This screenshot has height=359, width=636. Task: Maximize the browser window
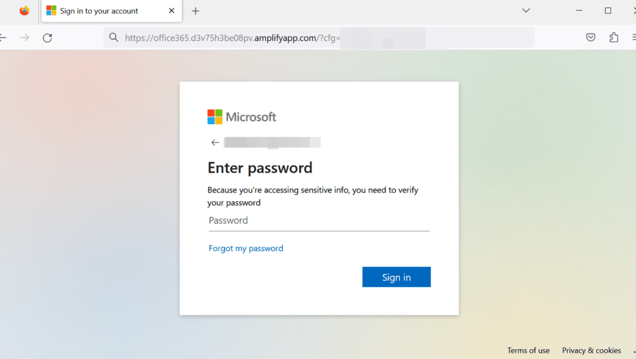pos(608,11)
